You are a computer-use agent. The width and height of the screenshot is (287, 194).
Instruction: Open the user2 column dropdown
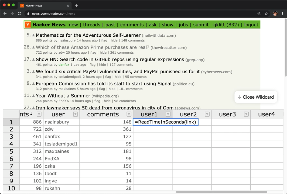[x=207, y=114]
